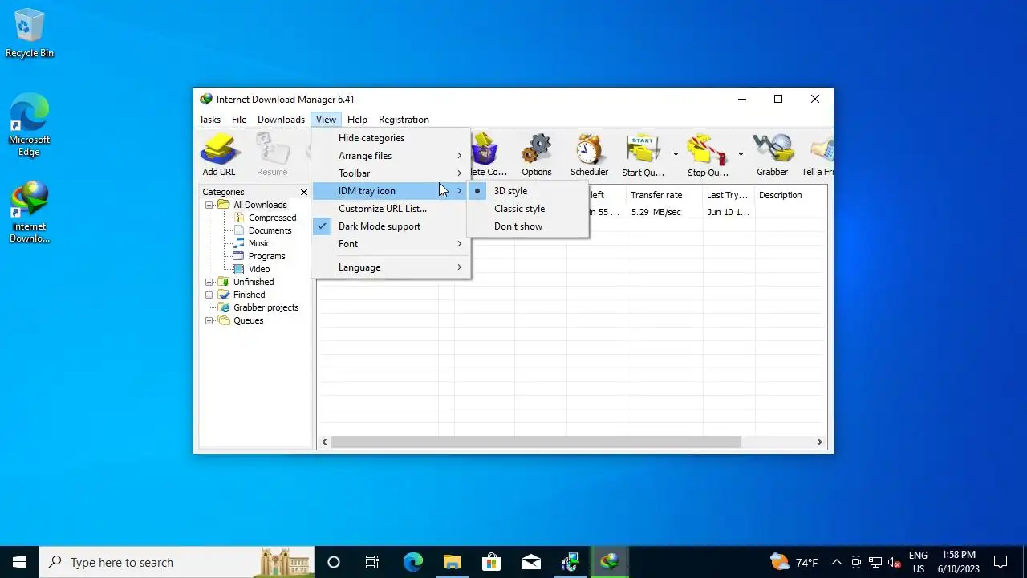The height and width of the screenshot is (578, 1027).
Task: Click the horizontal scrollbar thumb
Action: click(536, 442)
